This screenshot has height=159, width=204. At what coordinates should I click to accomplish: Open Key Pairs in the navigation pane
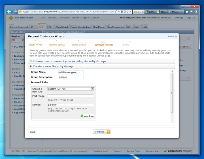click(19, 113)
